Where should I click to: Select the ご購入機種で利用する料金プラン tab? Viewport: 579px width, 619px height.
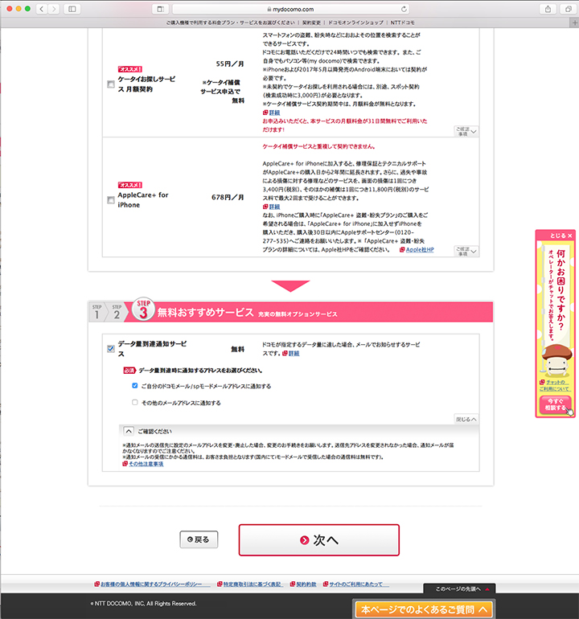230,23
